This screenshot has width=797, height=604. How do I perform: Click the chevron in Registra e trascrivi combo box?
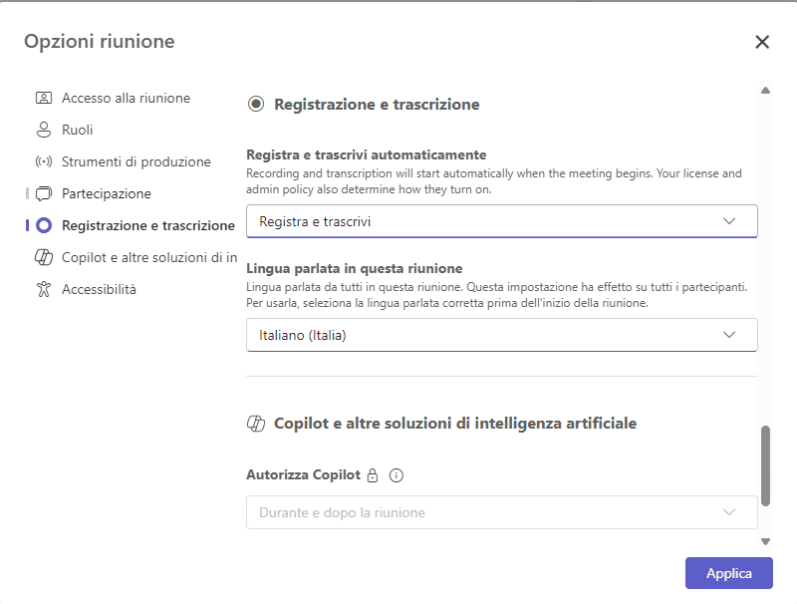729,221
